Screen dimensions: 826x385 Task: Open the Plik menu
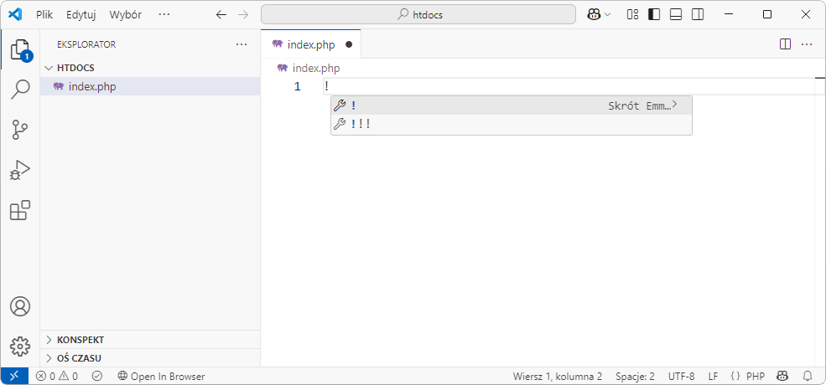[x=44, y=15]
